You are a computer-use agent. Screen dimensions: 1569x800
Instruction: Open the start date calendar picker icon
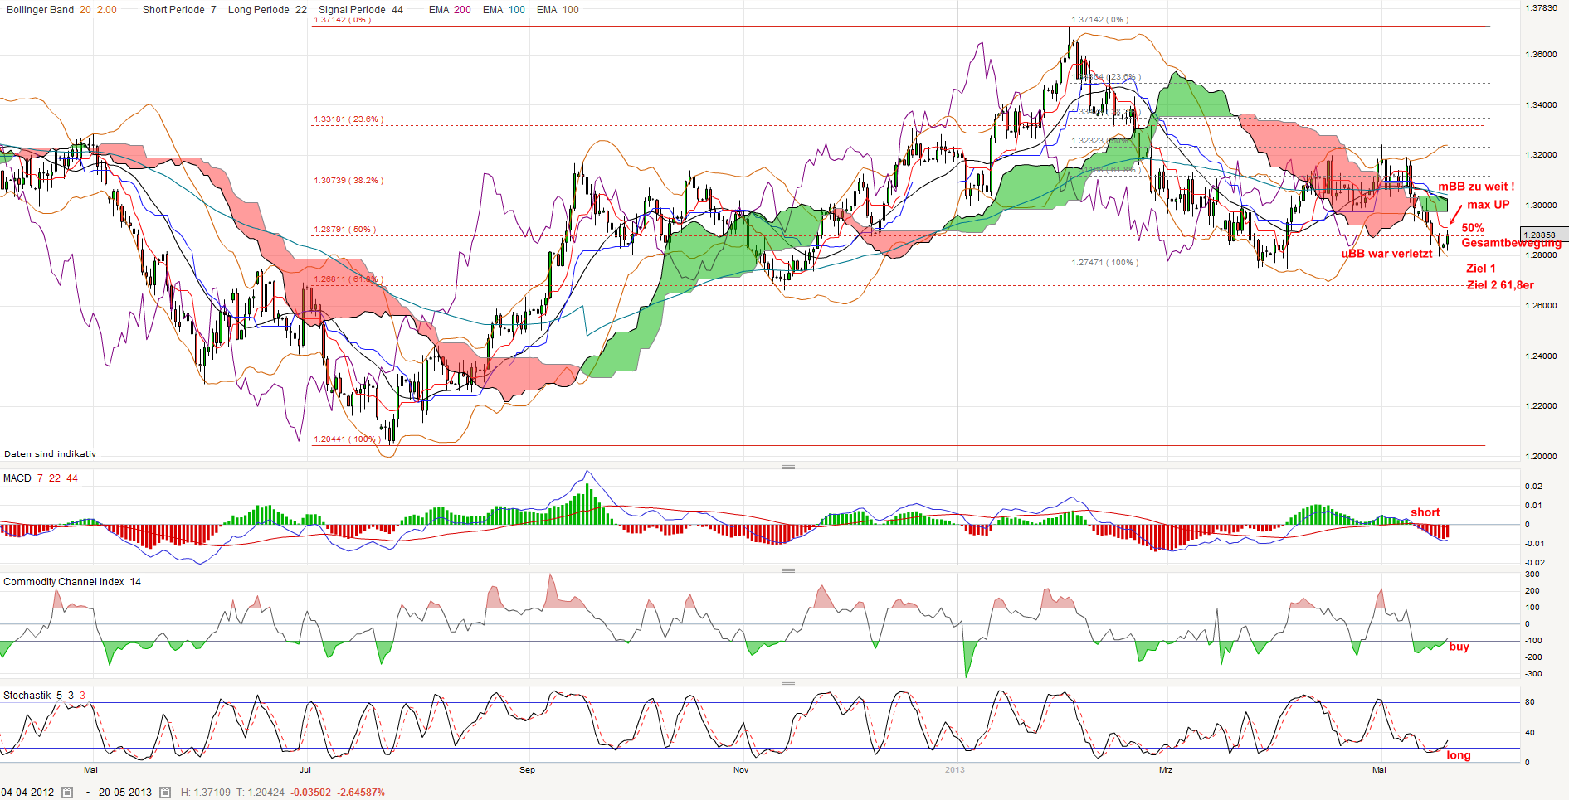[67, 793]
